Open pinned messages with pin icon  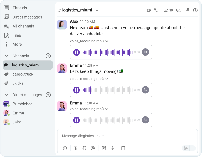click(188, 10)
